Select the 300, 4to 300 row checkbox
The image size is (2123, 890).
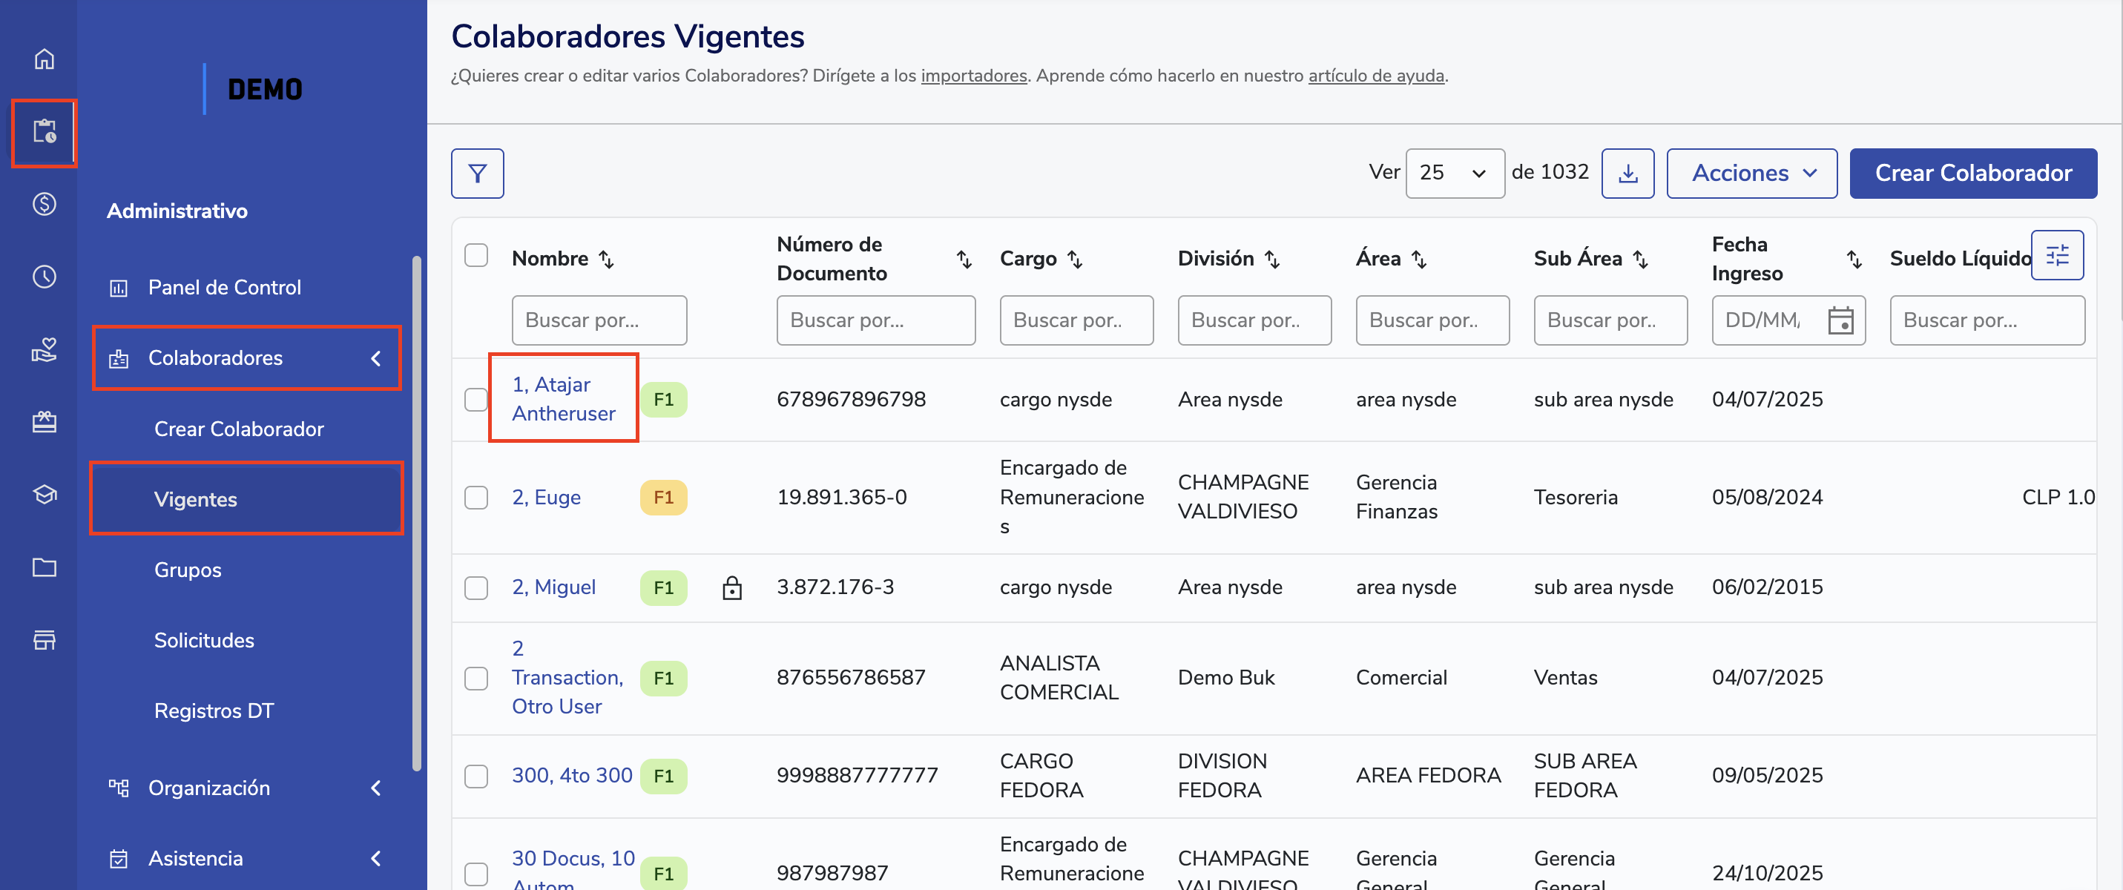click(x=476, y=777)
